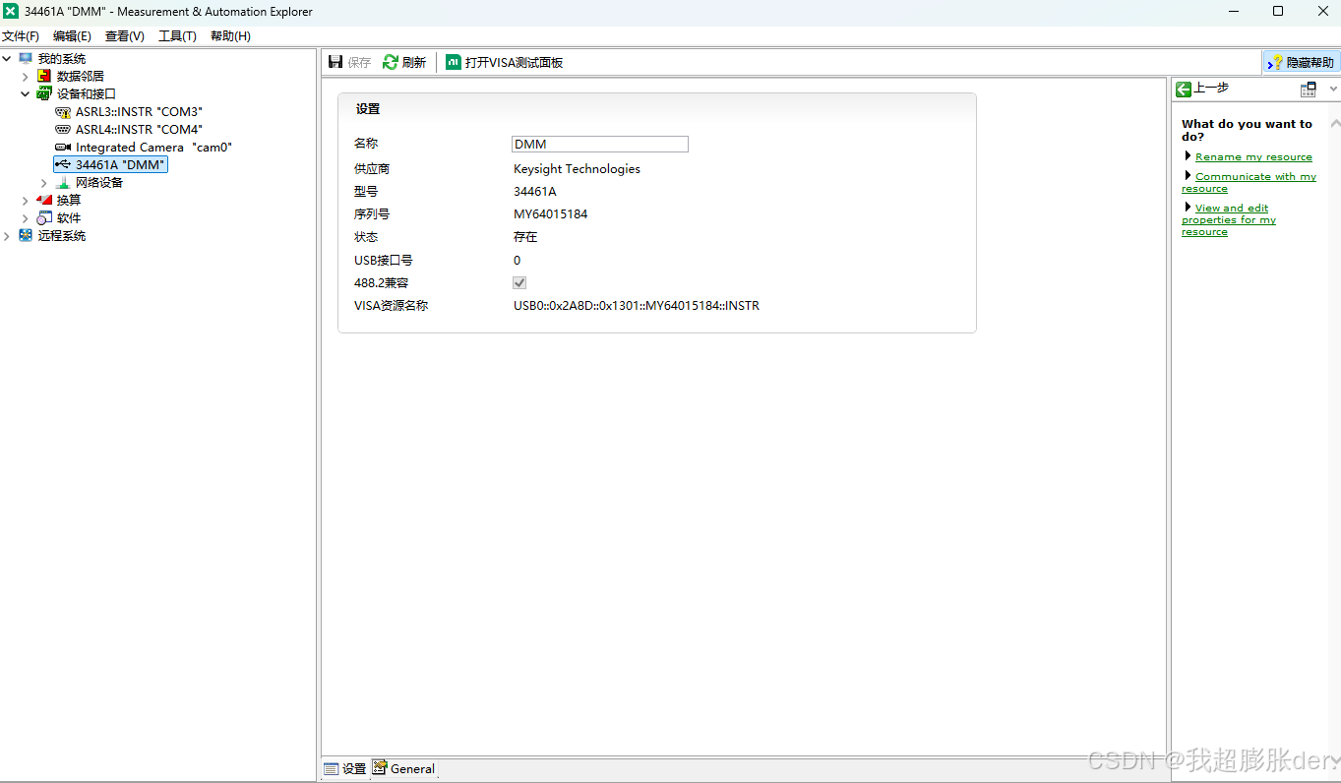Image resolution: width=1341 pixels, height=783 pixels.
Task: Expand the Software (软件) node
Action: [26, 218]
